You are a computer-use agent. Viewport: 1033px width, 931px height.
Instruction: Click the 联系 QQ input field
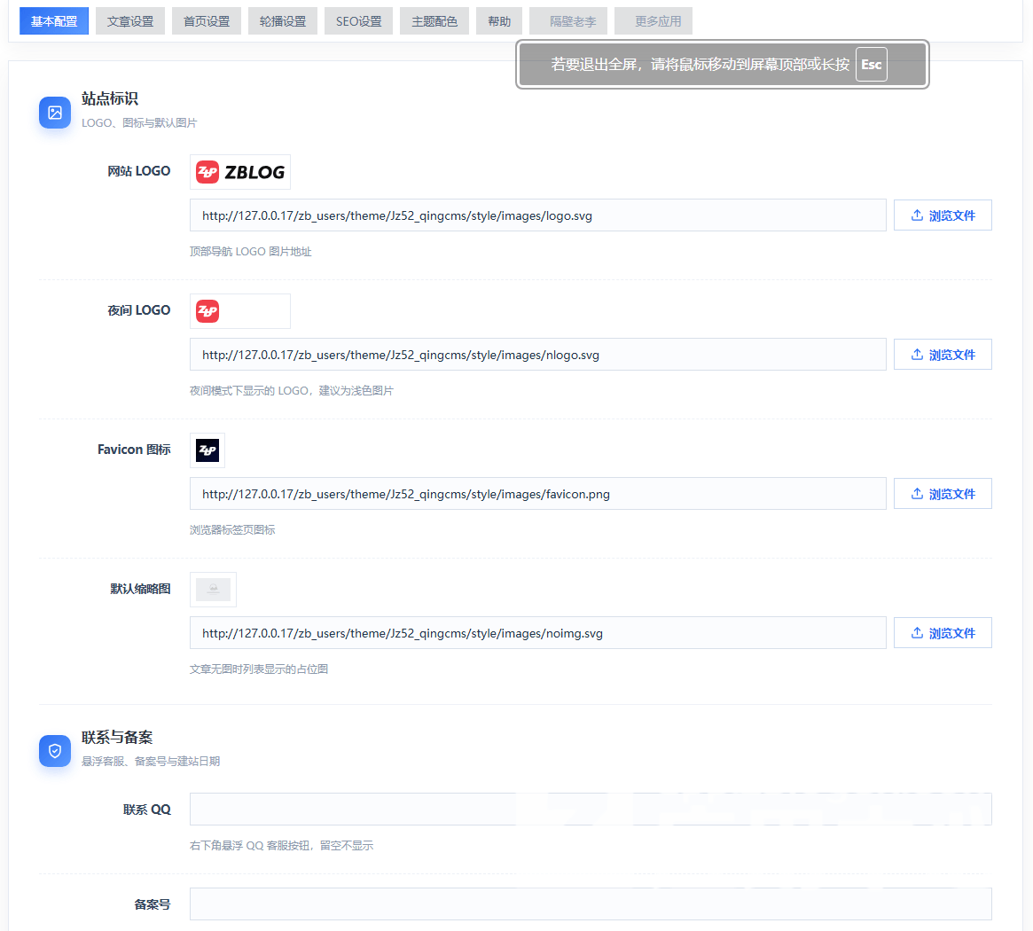(591, 810)
